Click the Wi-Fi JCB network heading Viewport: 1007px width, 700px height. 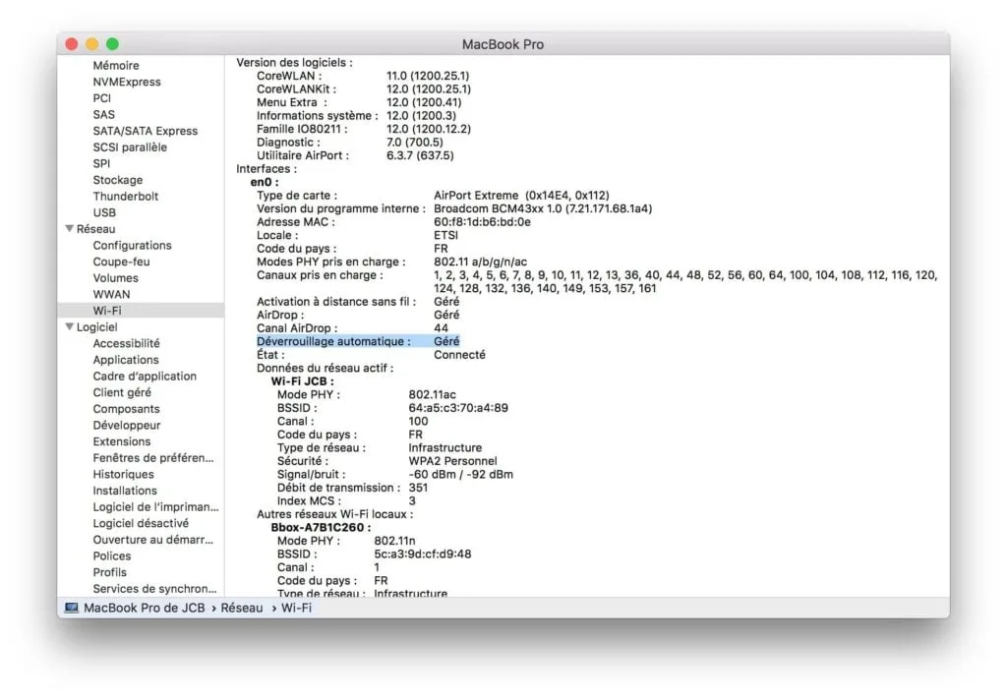pyautogui.click(x=302, y=381)
